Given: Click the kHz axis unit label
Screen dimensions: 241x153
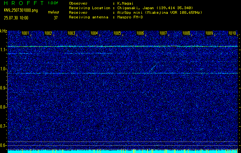Looking at the screenshot, I should point(3,31).
